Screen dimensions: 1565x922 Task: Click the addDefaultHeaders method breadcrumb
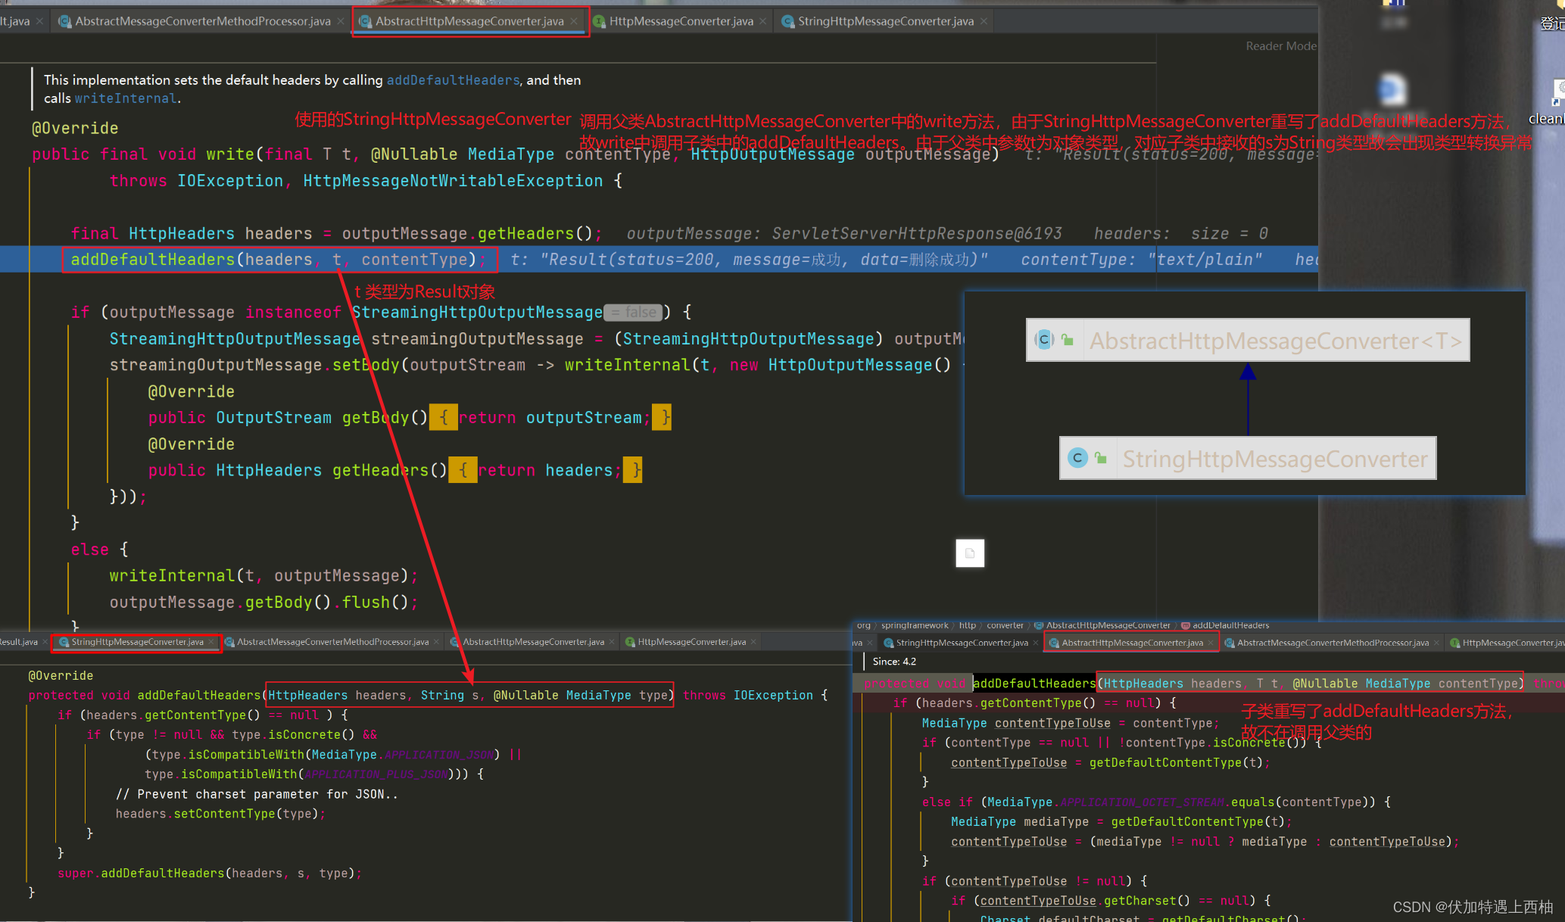pyautogui.click(x=1230, y=625)
